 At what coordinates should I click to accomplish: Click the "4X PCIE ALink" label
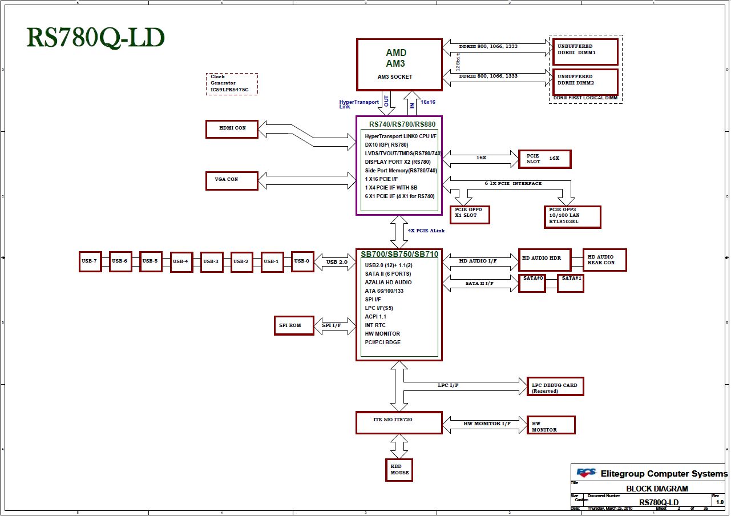tap(426, 231)
